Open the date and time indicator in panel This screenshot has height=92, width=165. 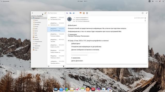(82, 1)
